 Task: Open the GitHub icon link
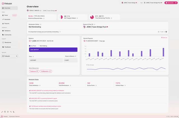tap(5, 112)
